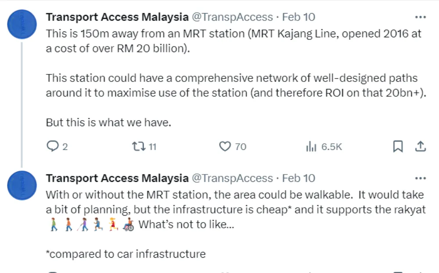
Task: Open the more options menu on the first tweet
Action: (x=420, y=17)
